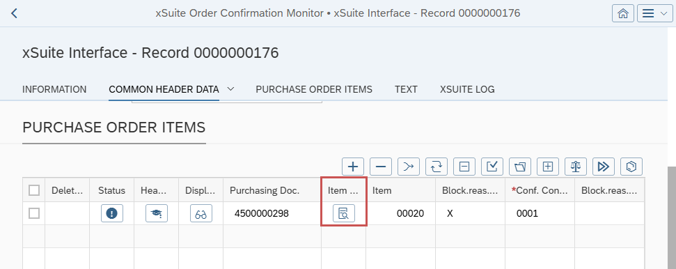676x269 pixels.
Task: Click the refresh cycle arrows icon
Action: [437, 167]
